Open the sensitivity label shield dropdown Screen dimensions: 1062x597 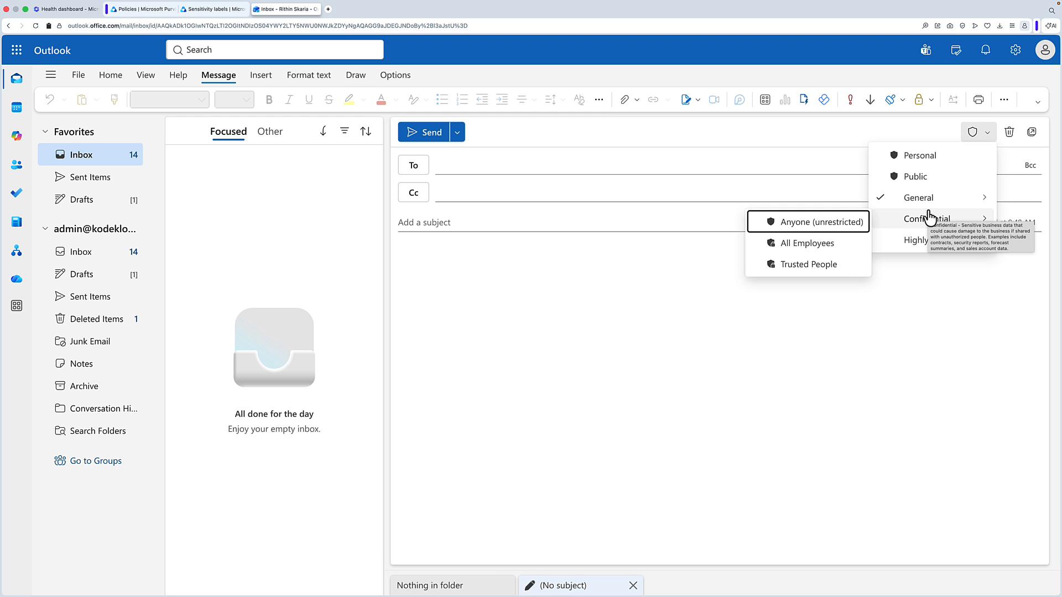(978, 132)
